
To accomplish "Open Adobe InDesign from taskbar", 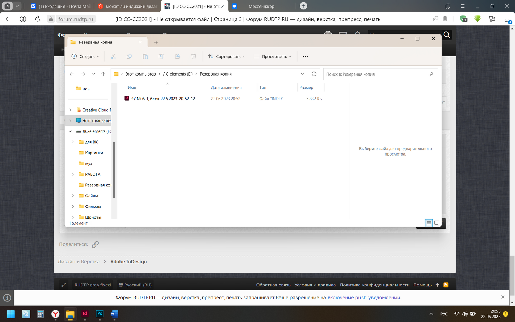I will coord(85,314).
